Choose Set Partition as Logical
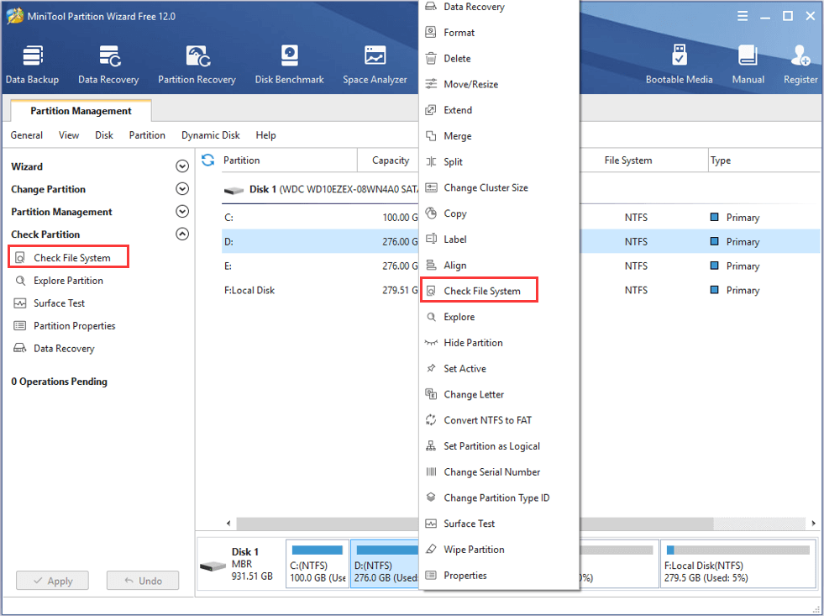824x616 pixels. (x=499, y=445)
